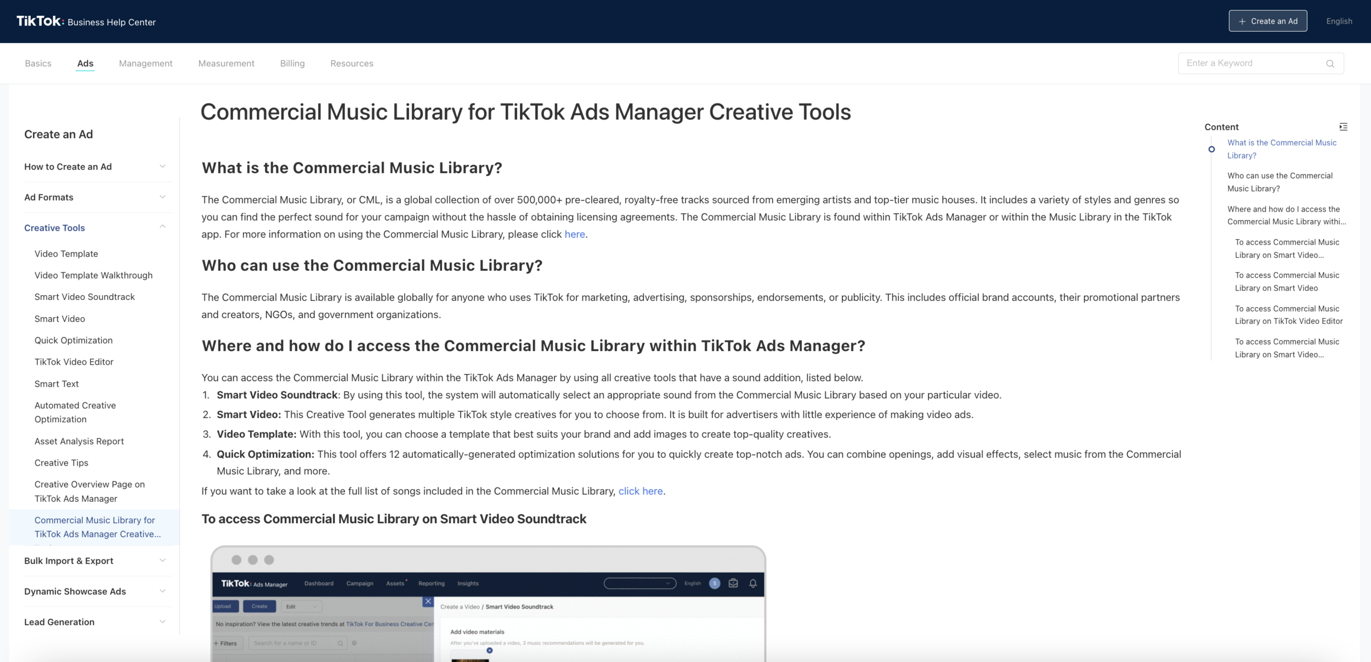Screen dimensions: 1371x662
Task: Jump to 'Who can use the Commercial Music Library?' in Content
Action: pyautogui.click(x=1279, y=182)
